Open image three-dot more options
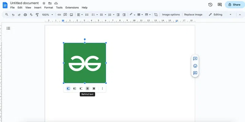 102,88
